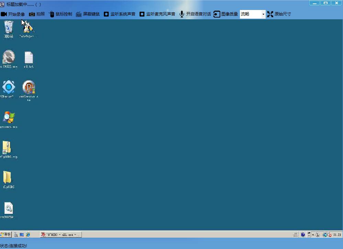Click the remote taskbar clock 11:21

pos(337,235)
